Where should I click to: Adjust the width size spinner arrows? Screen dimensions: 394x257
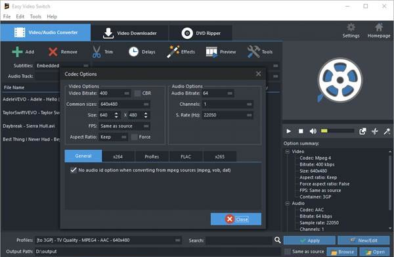(x=116, y=115)
